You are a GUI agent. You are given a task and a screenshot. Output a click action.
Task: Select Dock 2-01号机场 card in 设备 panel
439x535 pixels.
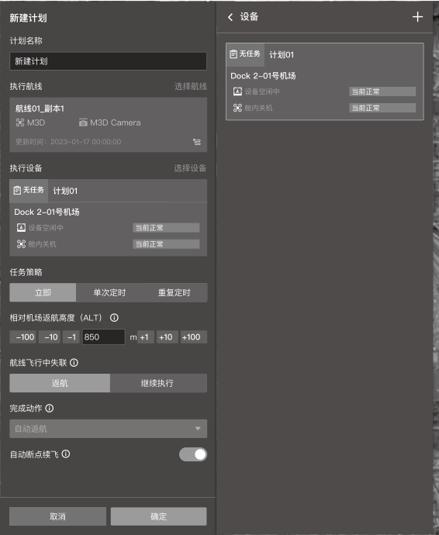tap(325, 81)
